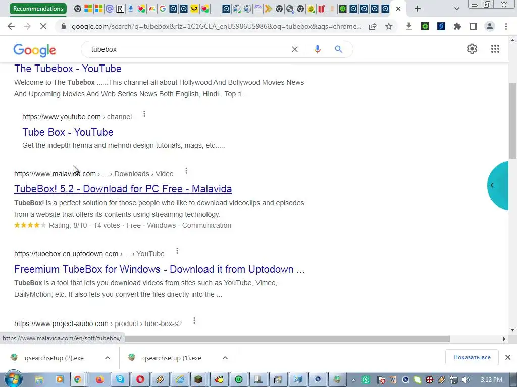Viewport: 517px width, 387px height.
Task: Go back to the previous page
Action: [x=11, y=26]
